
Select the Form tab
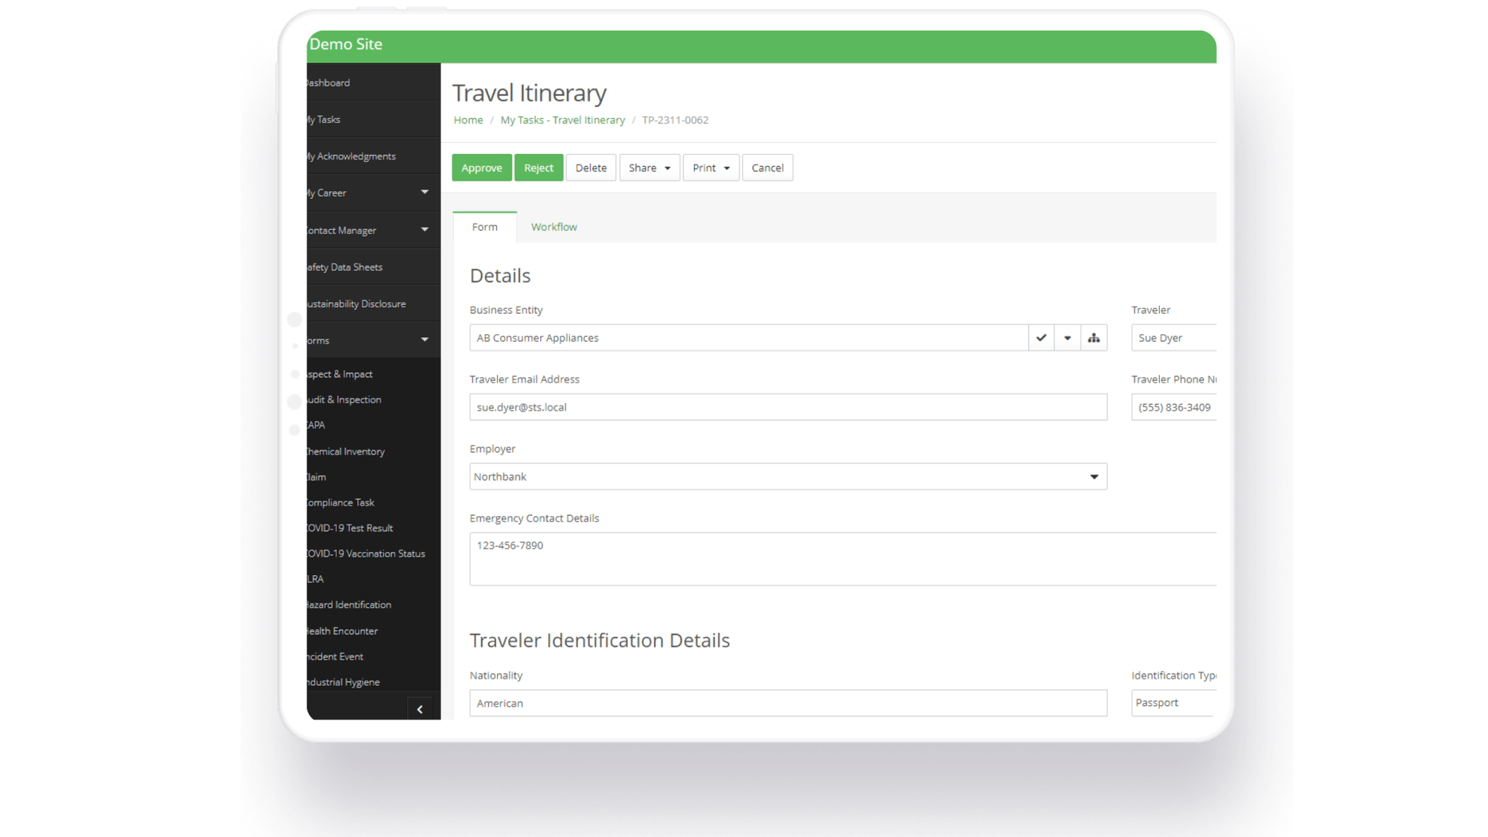pos(484,227)
